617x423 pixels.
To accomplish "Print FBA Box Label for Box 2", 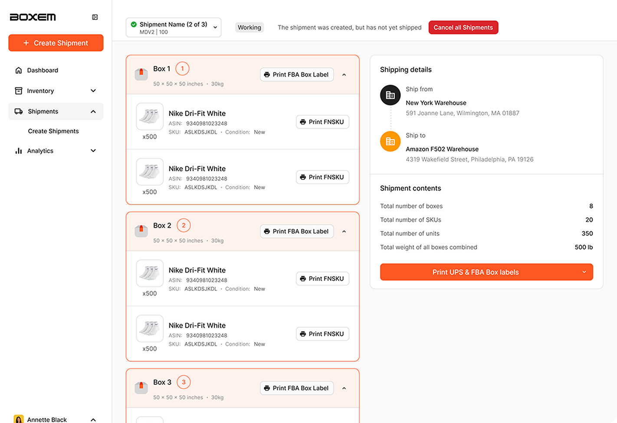I will (297, 231).
